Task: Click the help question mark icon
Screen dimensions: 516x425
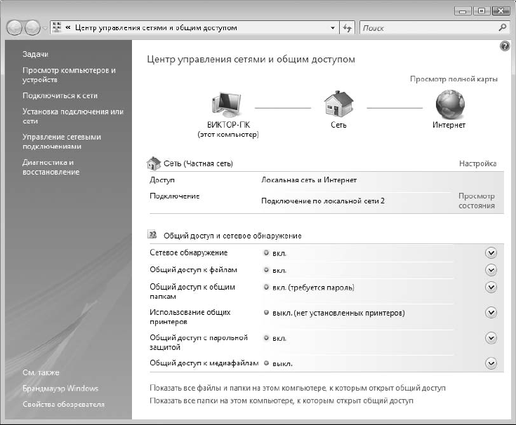Action: [504, 46]
